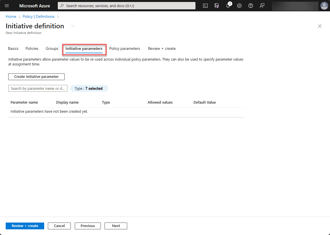
Task: Click the blue Review + create button
Action: (25, 226)
